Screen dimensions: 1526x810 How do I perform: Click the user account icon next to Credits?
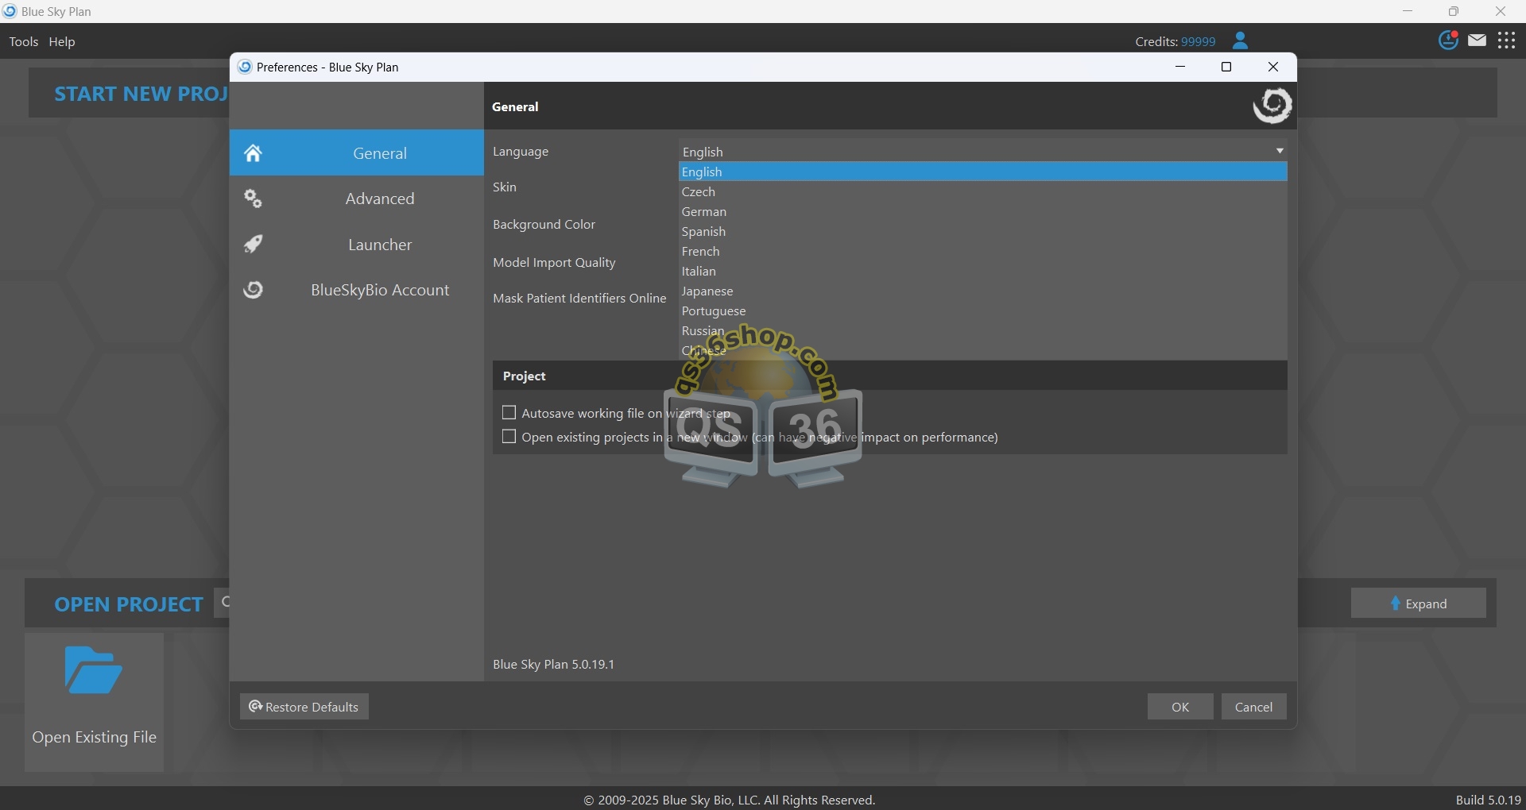tap(1240, 40)
